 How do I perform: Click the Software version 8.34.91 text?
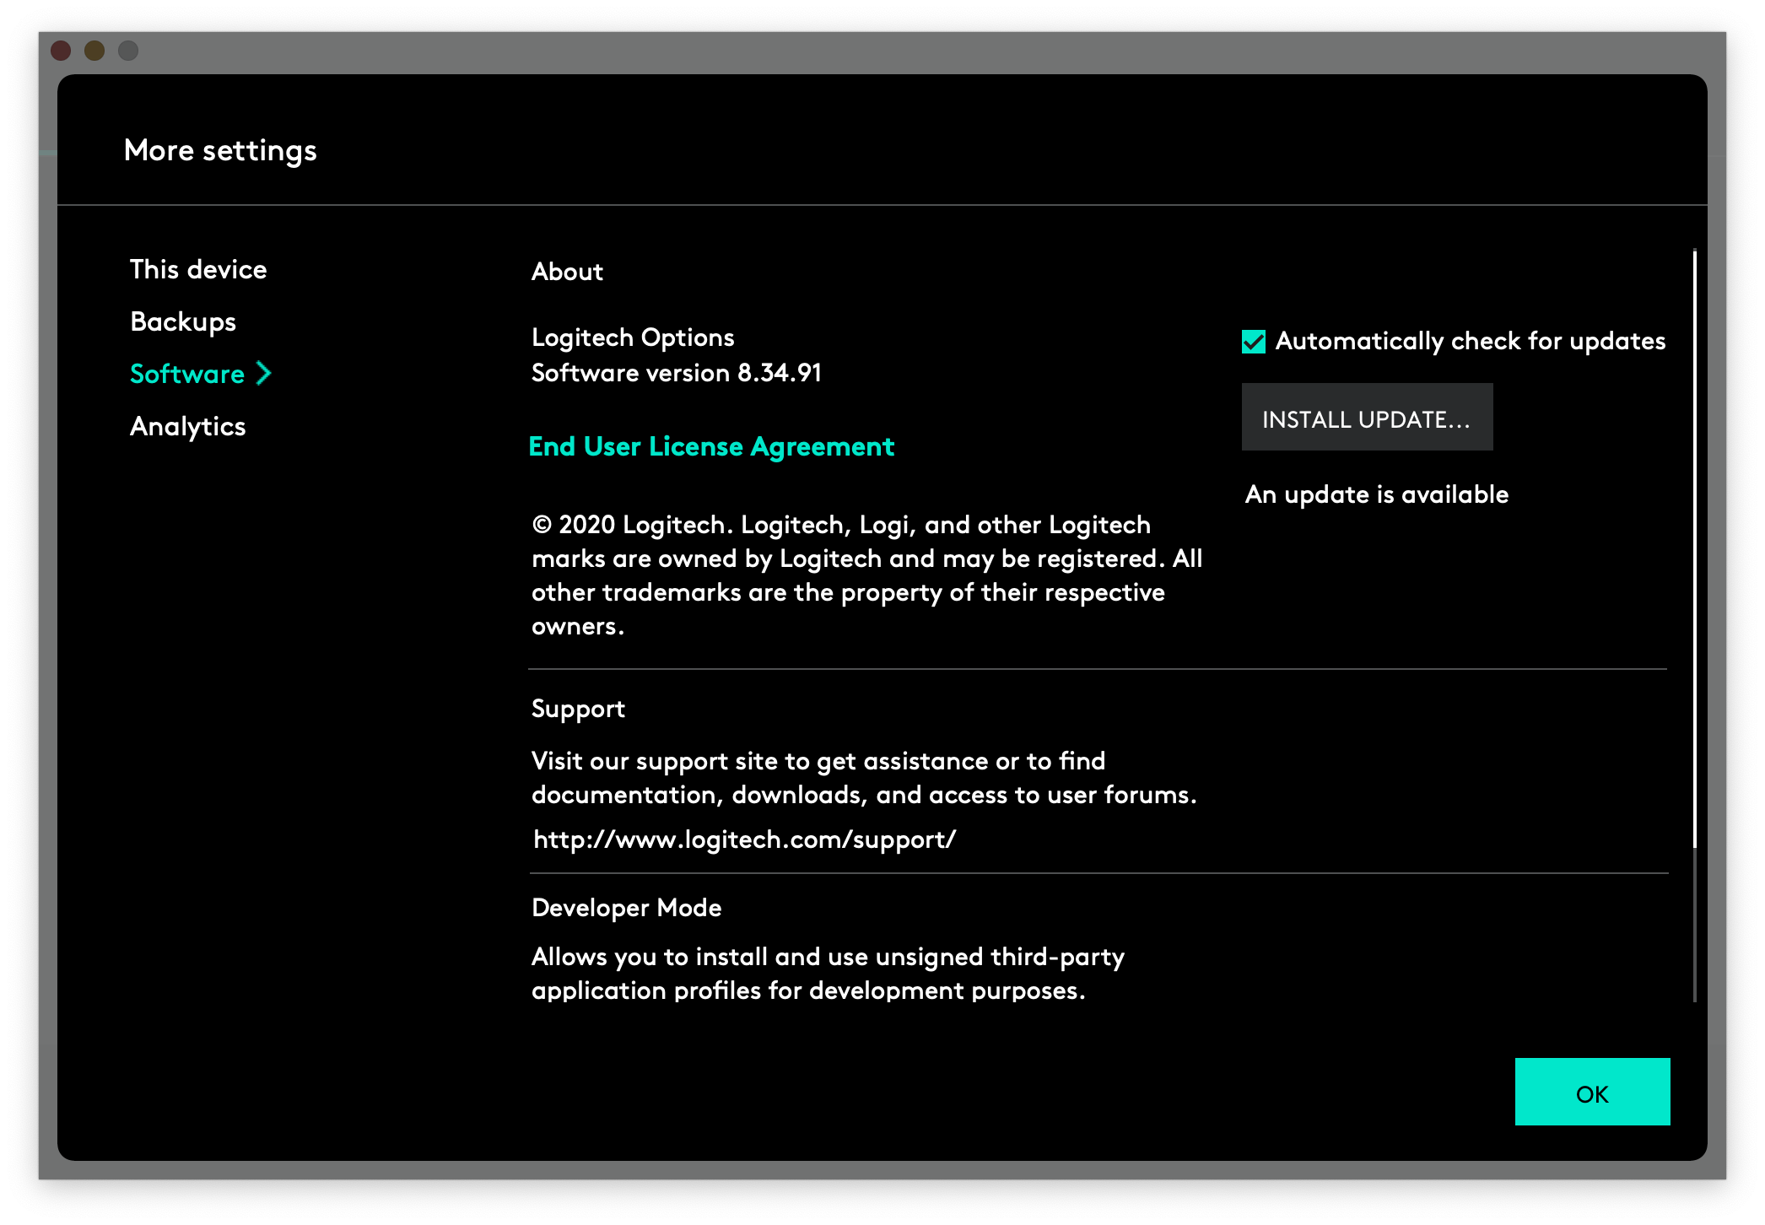click(x=676, y=373)
